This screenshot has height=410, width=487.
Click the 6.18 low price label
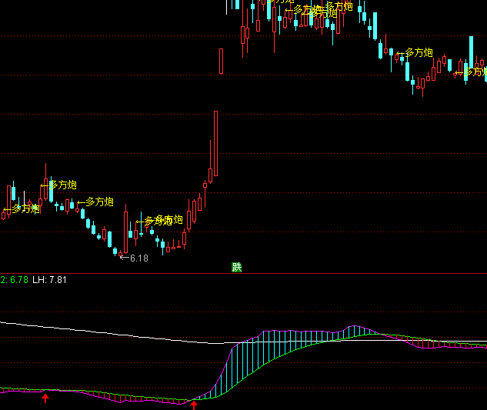[139, 258]
